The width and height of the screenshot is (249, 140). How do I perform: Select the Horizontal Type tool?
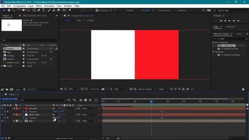pos(43,10)
